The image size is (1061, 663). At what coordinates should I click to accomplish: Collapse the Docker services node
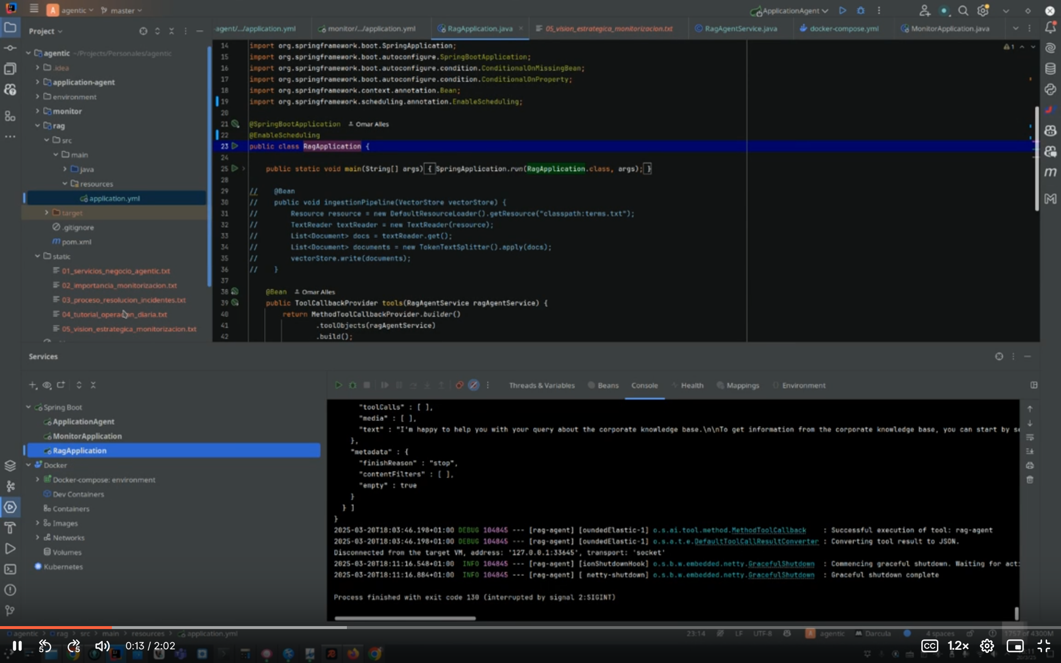point(29,465)
